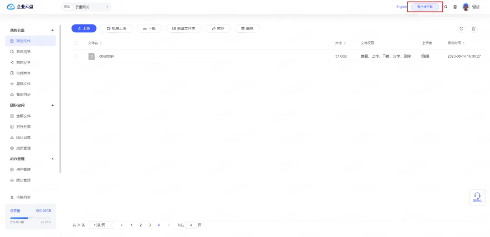Go to page 2
Viewport: 490px width, 237px height.
(x=141, y=225)
